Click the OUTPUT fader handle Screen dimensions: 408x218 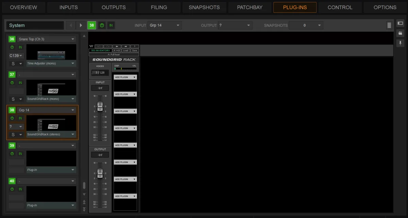[100, 173]
